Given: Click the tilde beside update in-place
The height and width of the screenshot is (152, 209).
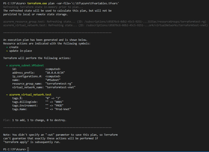Looking at the screenshot, I should coord(7,51).
